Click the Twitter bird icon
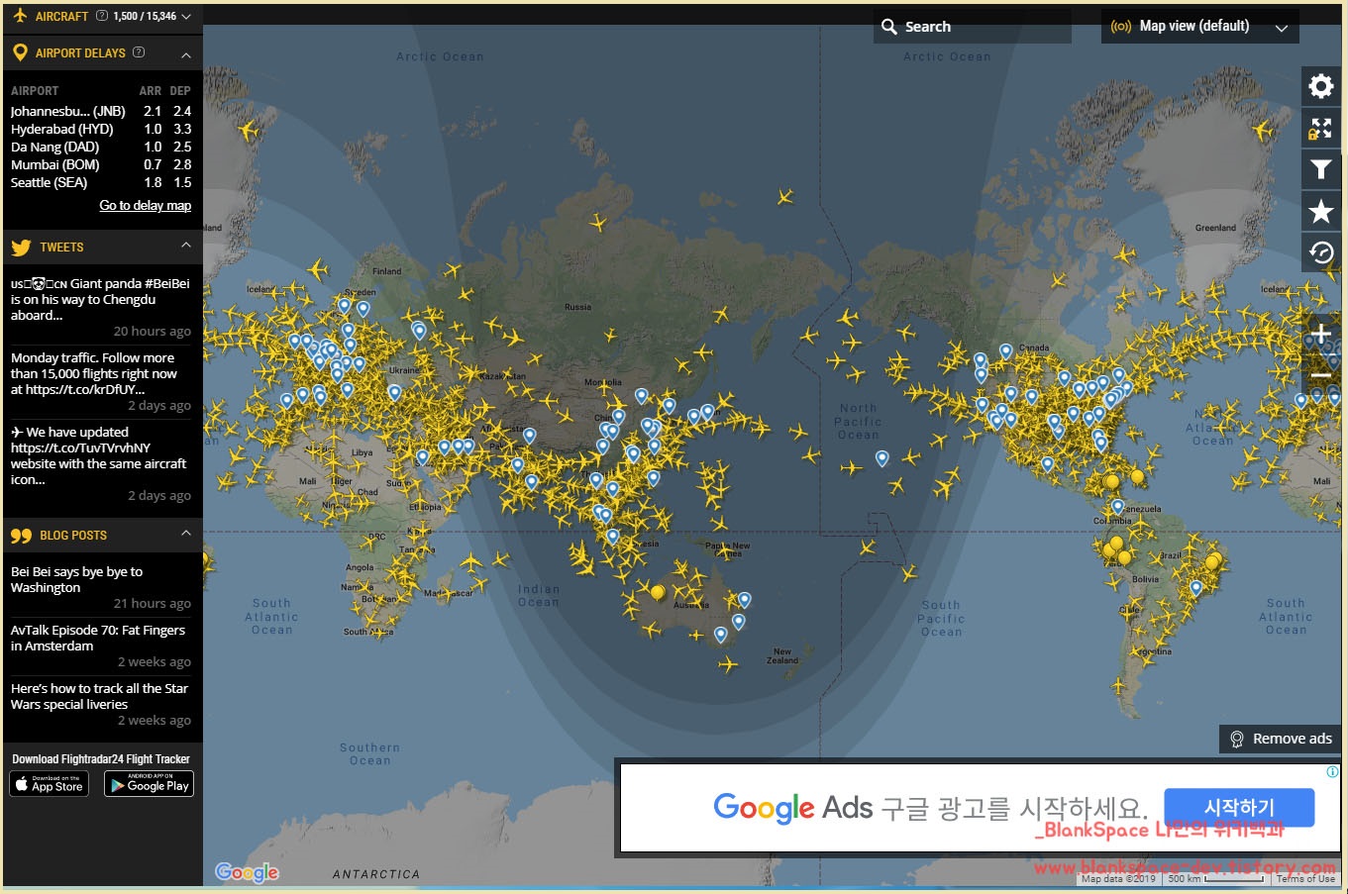 click(21, 248)
